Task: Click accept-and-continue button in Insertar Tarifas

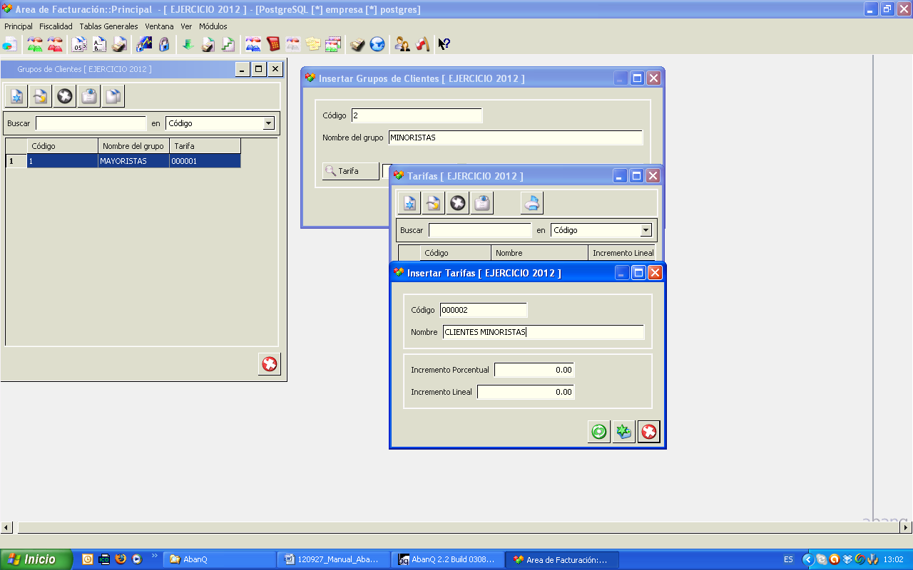Action: click(624, 432)
